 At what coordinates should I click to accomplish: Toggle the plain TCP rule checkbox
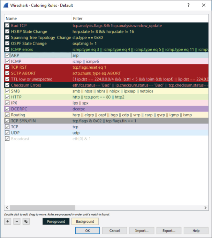pyautogui.click(x=7, y=127)
